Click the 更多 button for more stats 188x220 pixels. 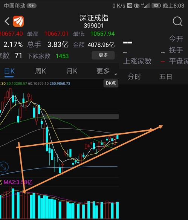pyautogui.click(x=103, y=55)
